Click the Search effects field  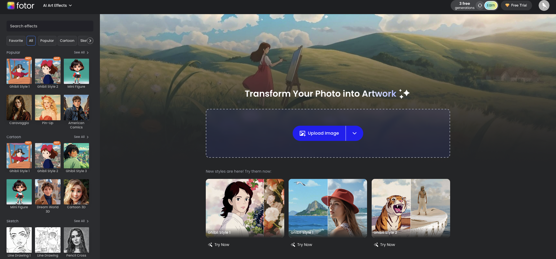(50, 26)
